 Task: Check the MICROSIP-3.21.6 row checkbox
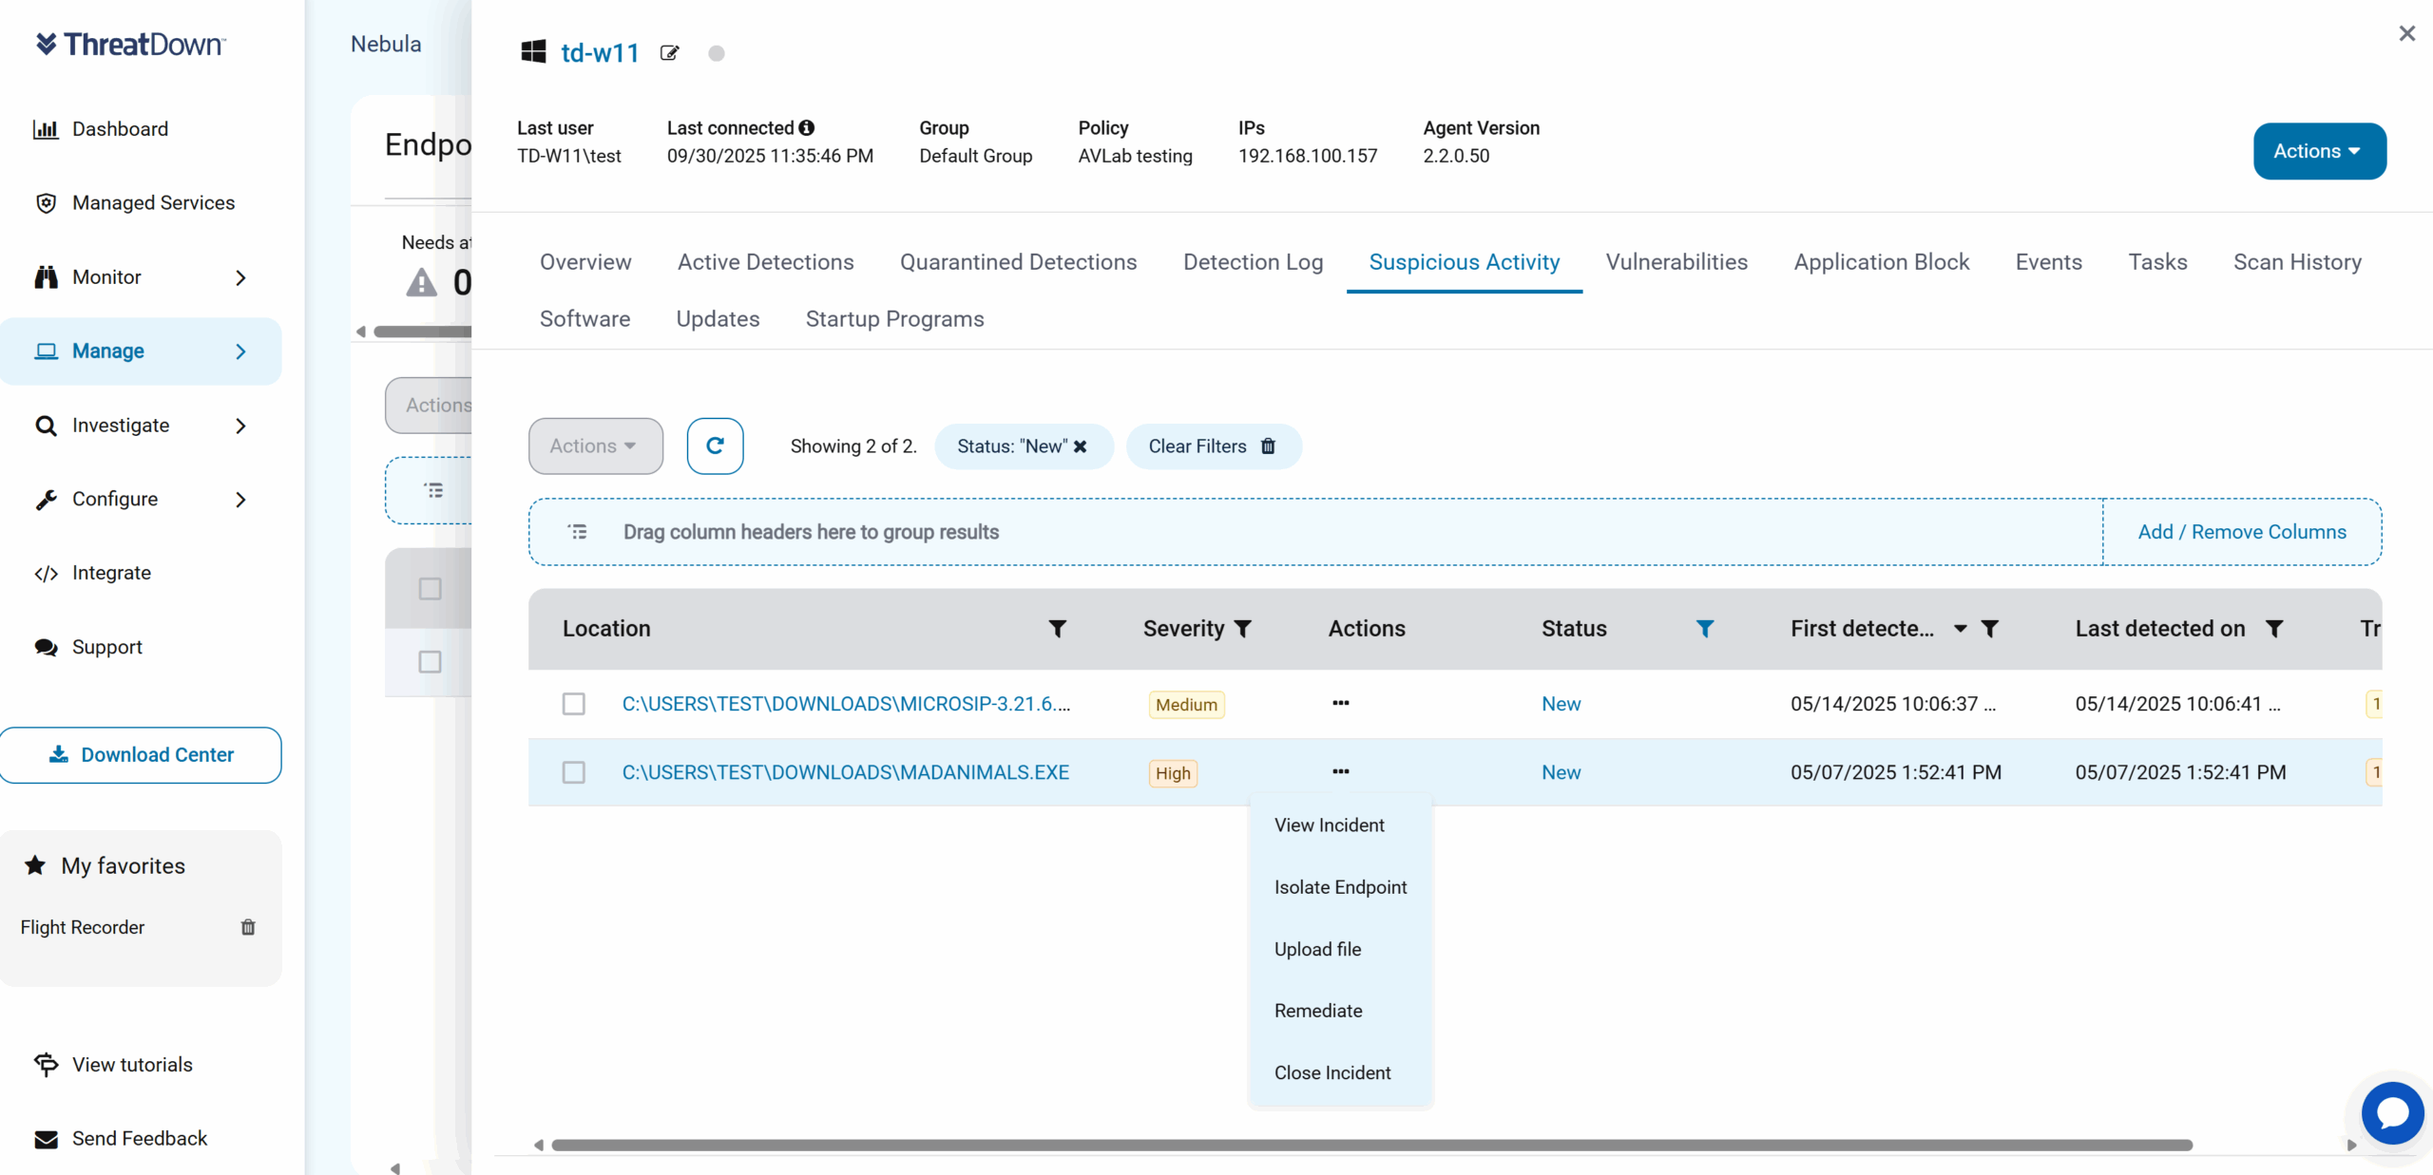click(x=573, y=704)
